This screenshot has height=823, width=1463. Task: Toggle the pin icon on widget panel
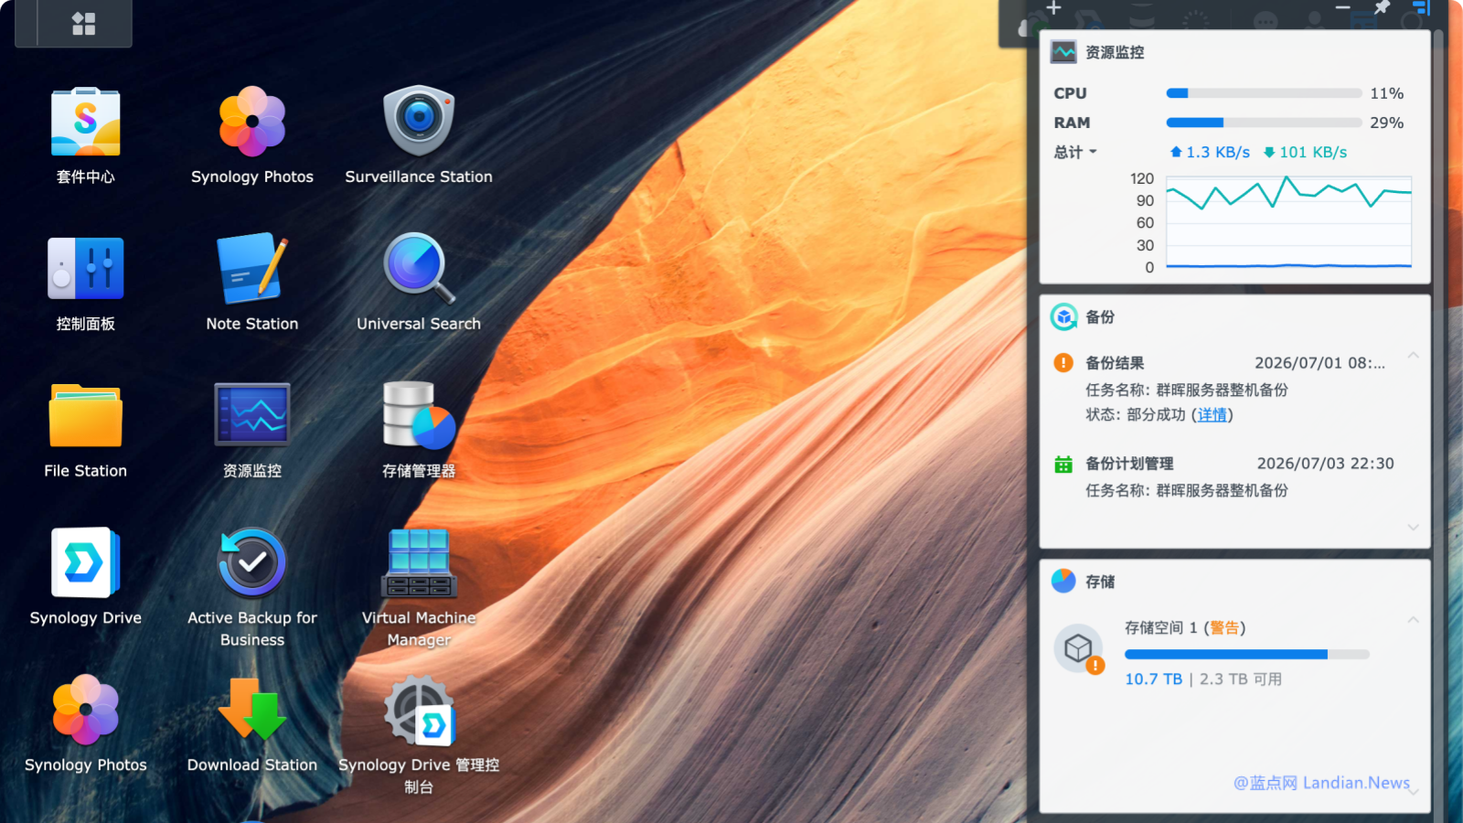click(x=1382, y=8)
